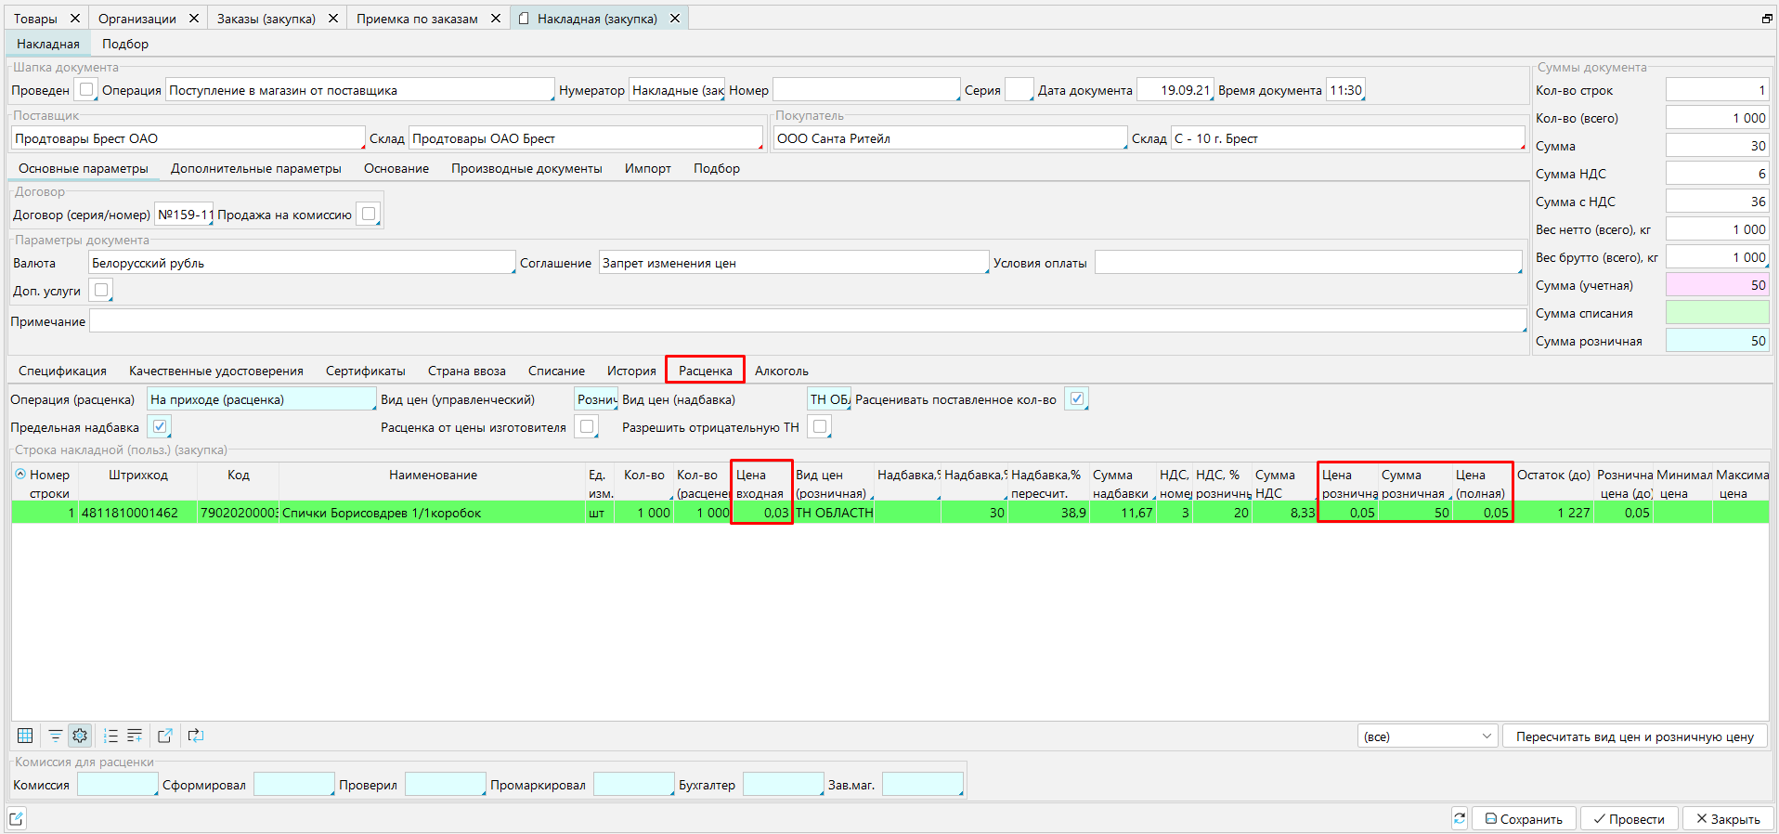Click the gear settings icon below table
This screenshot has width=1779, height=834.
point(81,736)
